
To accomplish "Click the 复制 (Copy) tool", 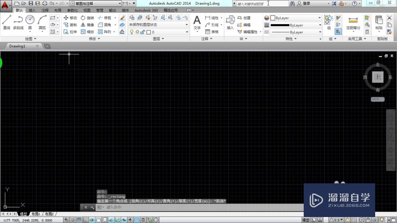I will tap(70, 25).
